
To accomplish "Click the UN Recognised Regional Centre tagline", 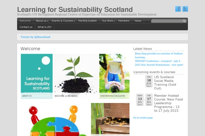I will click(x=87, y=14).
